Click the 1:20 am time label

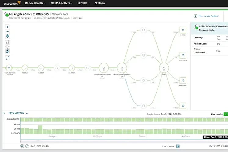click(x=141, y=136)
